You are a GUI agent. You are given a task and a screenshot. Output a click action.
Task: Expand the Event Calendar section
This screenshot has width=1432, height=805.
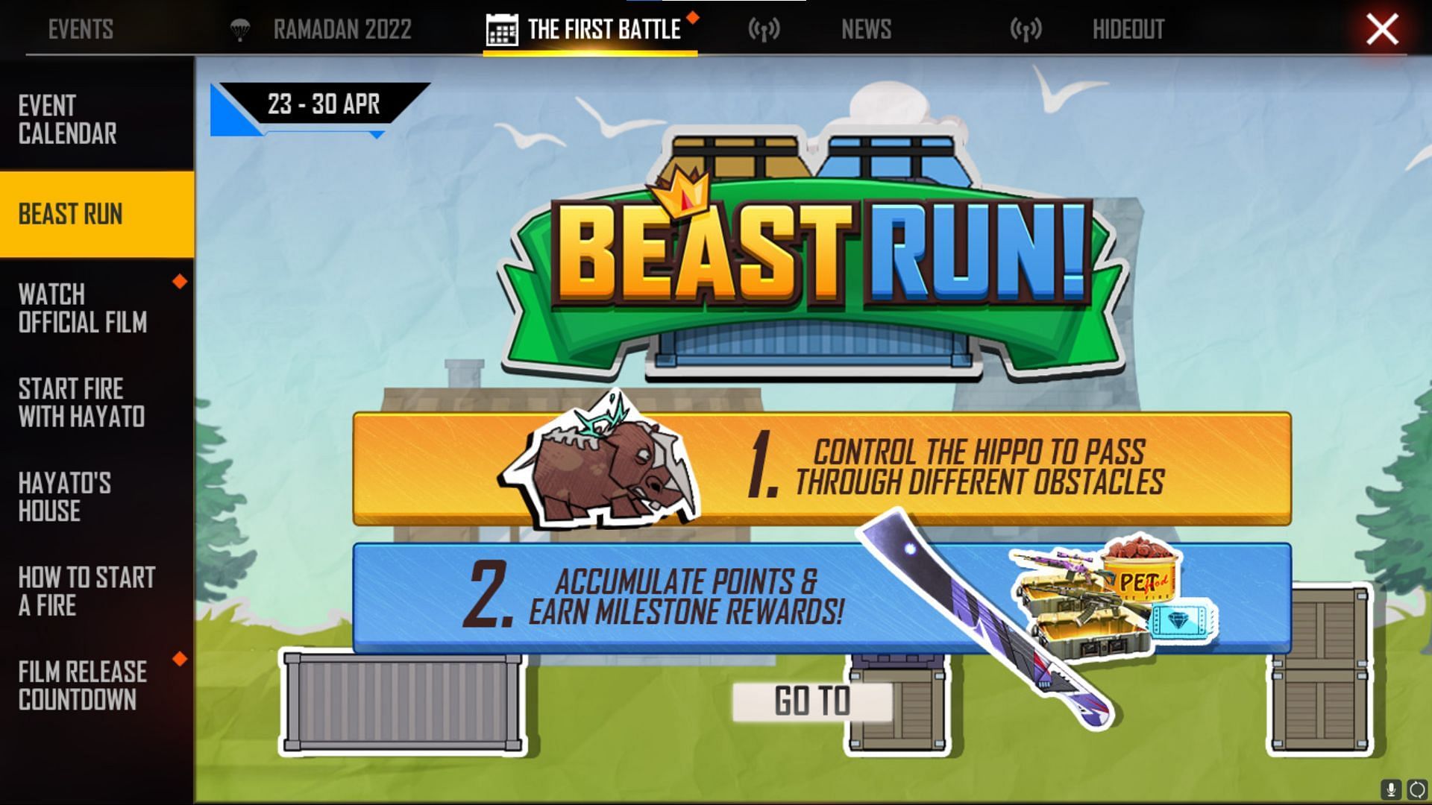click(96, 119)
